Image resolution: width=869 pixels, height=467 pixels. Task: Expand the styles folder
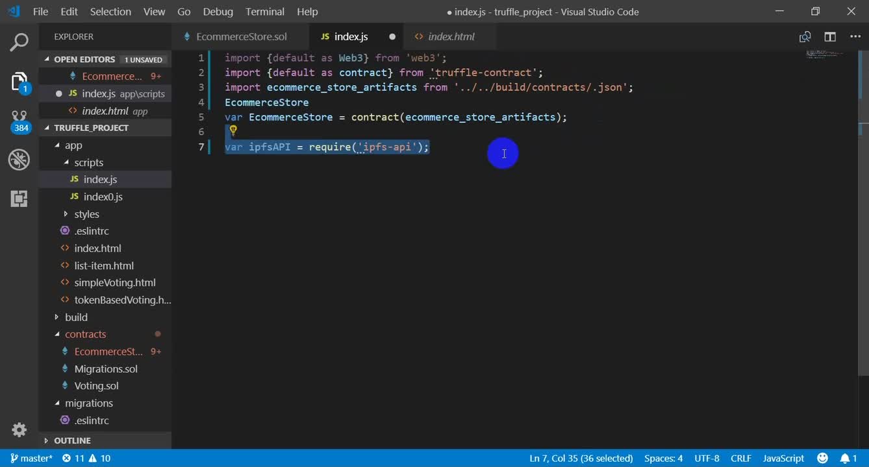tap(104, 214)
